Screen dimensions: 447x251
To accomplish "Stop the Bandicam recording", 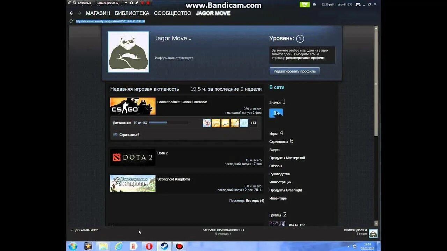I will click(148, 3).
